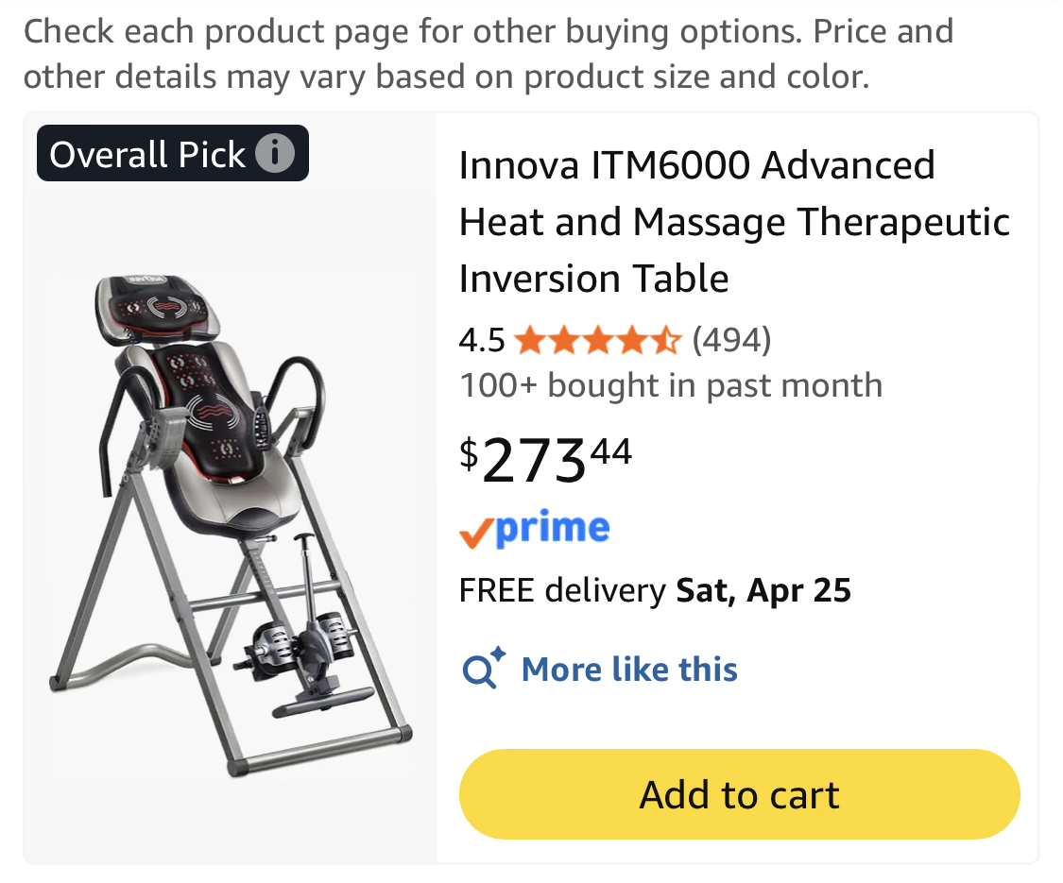Select the Overall Pick badge label
1063x883 pixels.
click(x=147, y=154)
